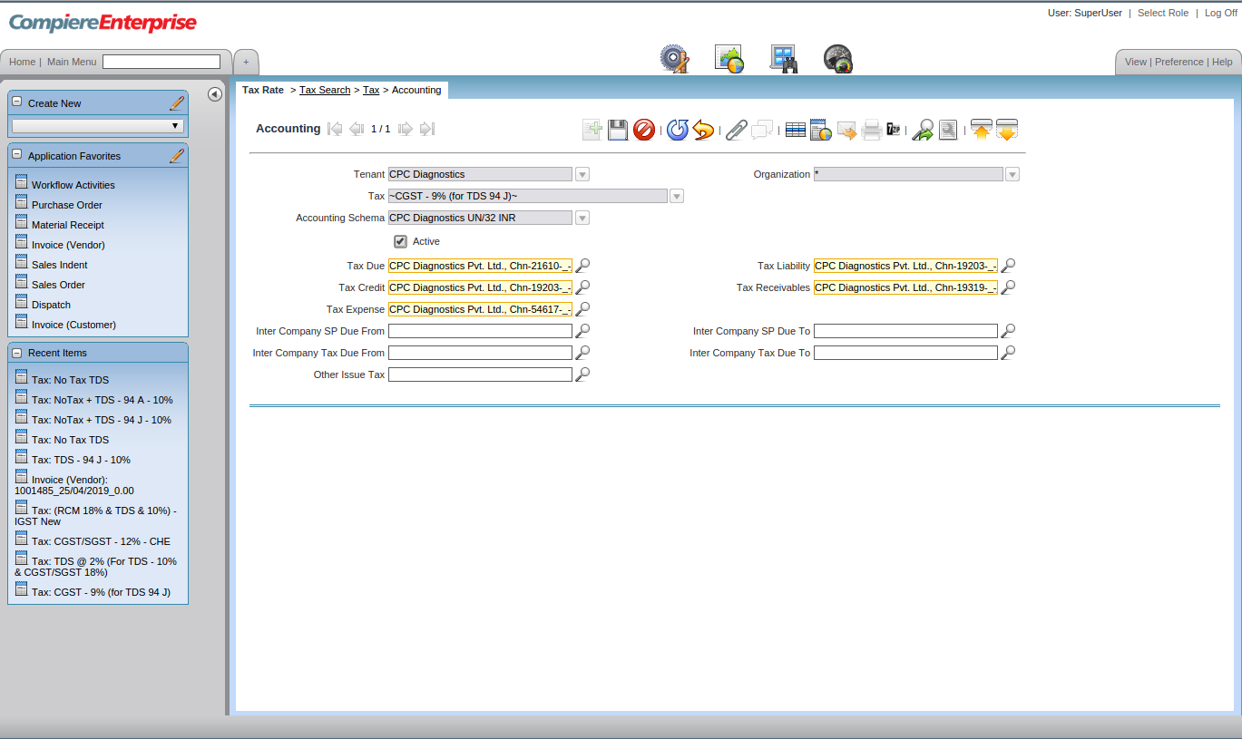Collapse the Recent Items panel
This screenshot has width=1242, height=739.
17,353
